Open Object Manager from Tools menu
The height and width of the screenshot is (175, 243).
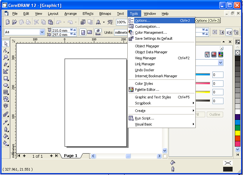(161, 46)
